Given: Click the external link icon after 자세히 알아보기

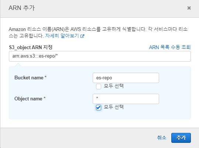Looking at the screenshot, I should 82,36.
